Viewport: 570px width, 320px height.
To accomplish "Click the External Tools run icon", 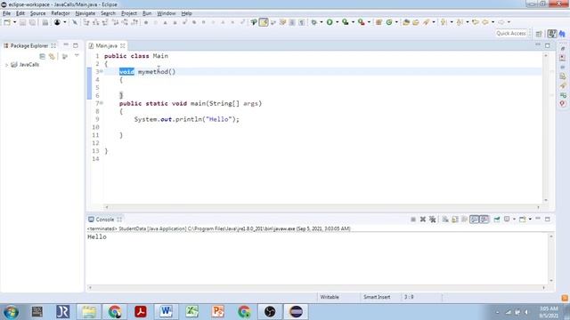I will pos(361,22).
